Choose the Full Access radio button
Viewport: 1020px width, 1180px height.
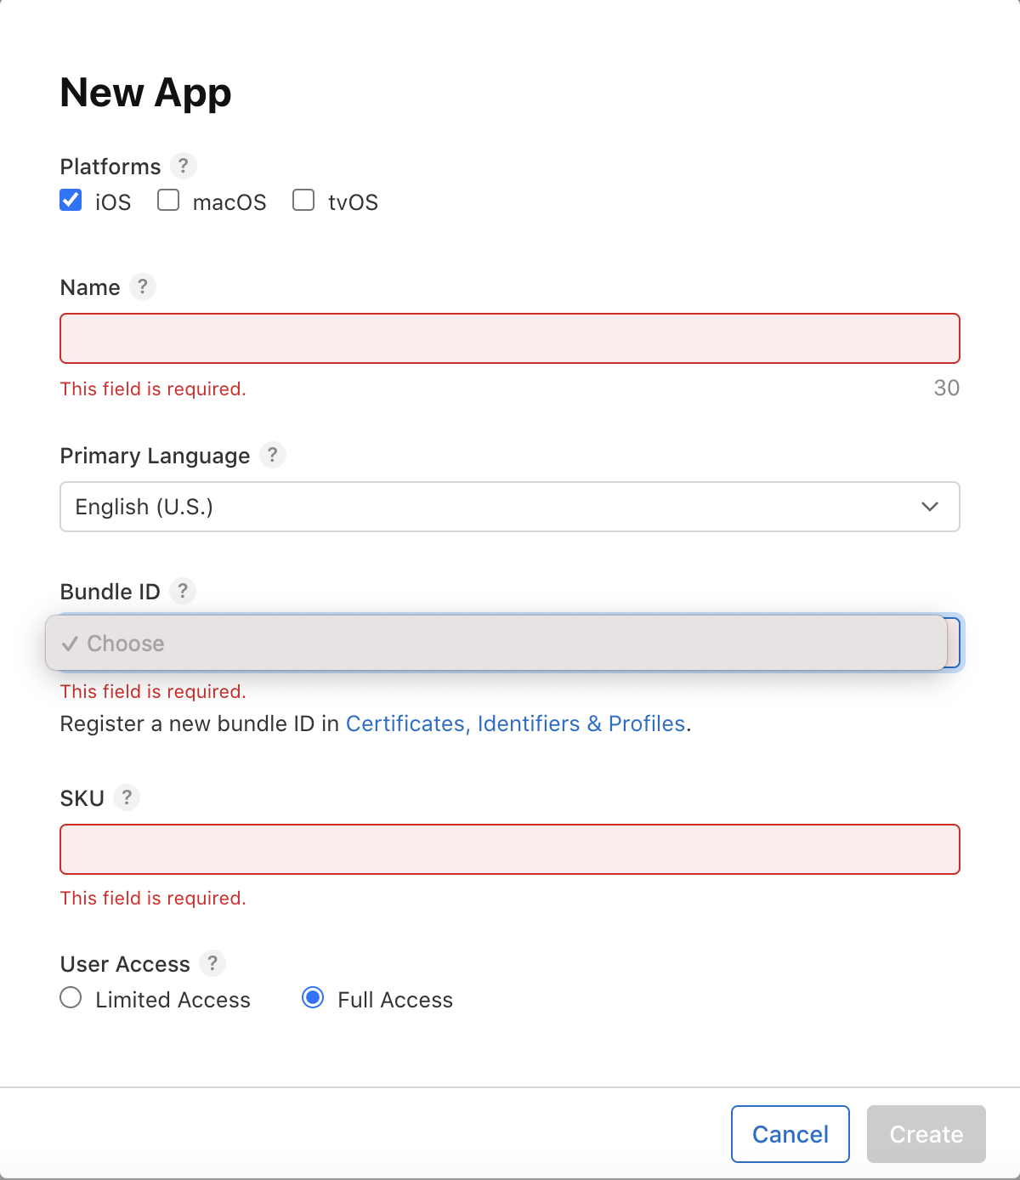click(313, 998)
